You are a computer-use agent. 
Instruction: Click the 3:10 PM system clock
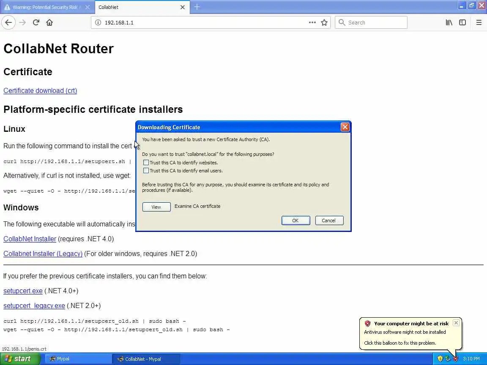click(x=471, y=359)
